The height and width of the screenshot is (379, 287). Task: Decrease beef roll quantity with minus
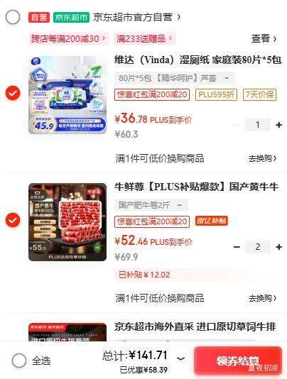tap(237, 247)
